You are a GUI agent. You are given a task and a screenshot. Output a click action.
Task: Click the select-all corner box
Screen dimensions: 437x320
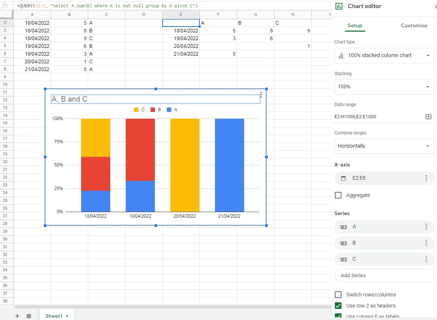click(6, 14)
